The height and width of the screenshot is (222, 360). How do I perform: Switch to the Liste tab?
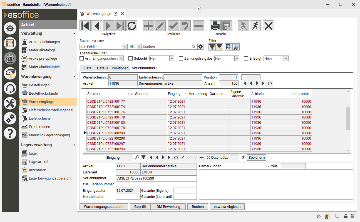point(87,68)
